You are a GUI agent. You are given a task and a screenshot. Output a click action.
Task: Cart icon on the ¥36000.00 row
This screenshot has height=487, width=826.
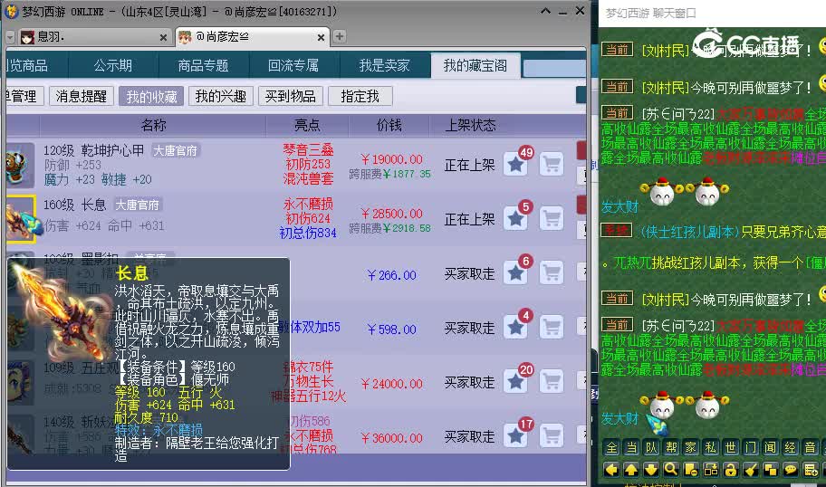pos(552,435)
